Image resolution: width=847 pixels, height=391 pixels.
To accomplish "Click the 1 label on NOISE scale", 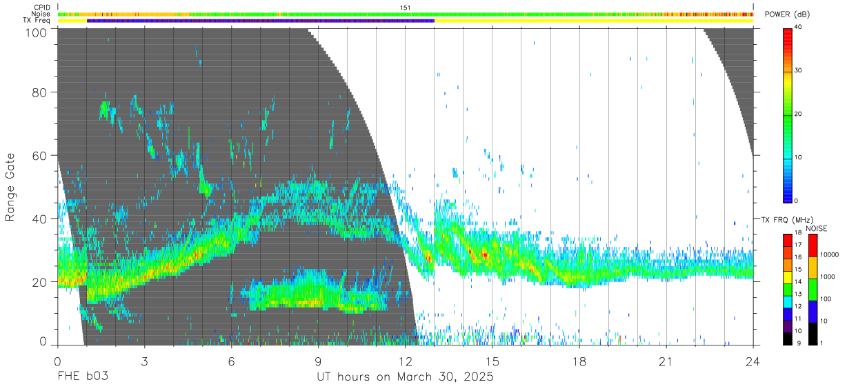I will [822, 343].
